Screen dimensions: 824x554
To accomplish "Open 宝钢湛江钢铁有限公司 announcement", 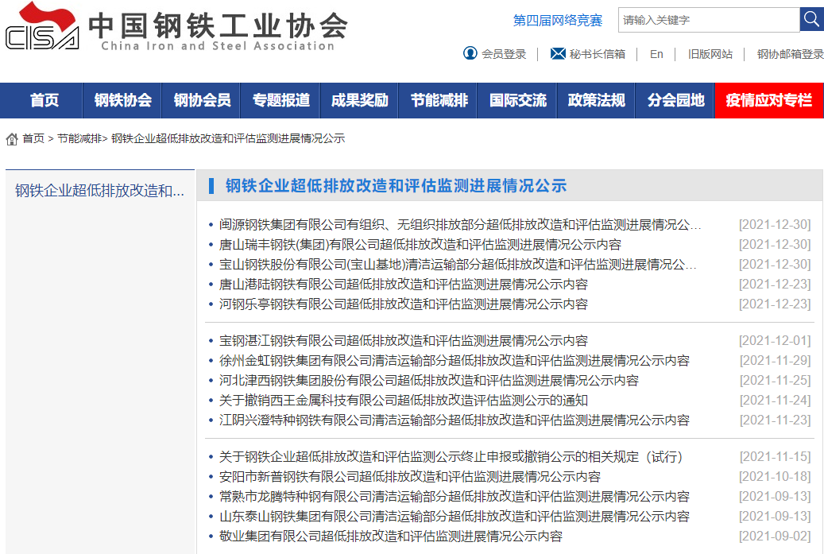I will tap(403, 341).
